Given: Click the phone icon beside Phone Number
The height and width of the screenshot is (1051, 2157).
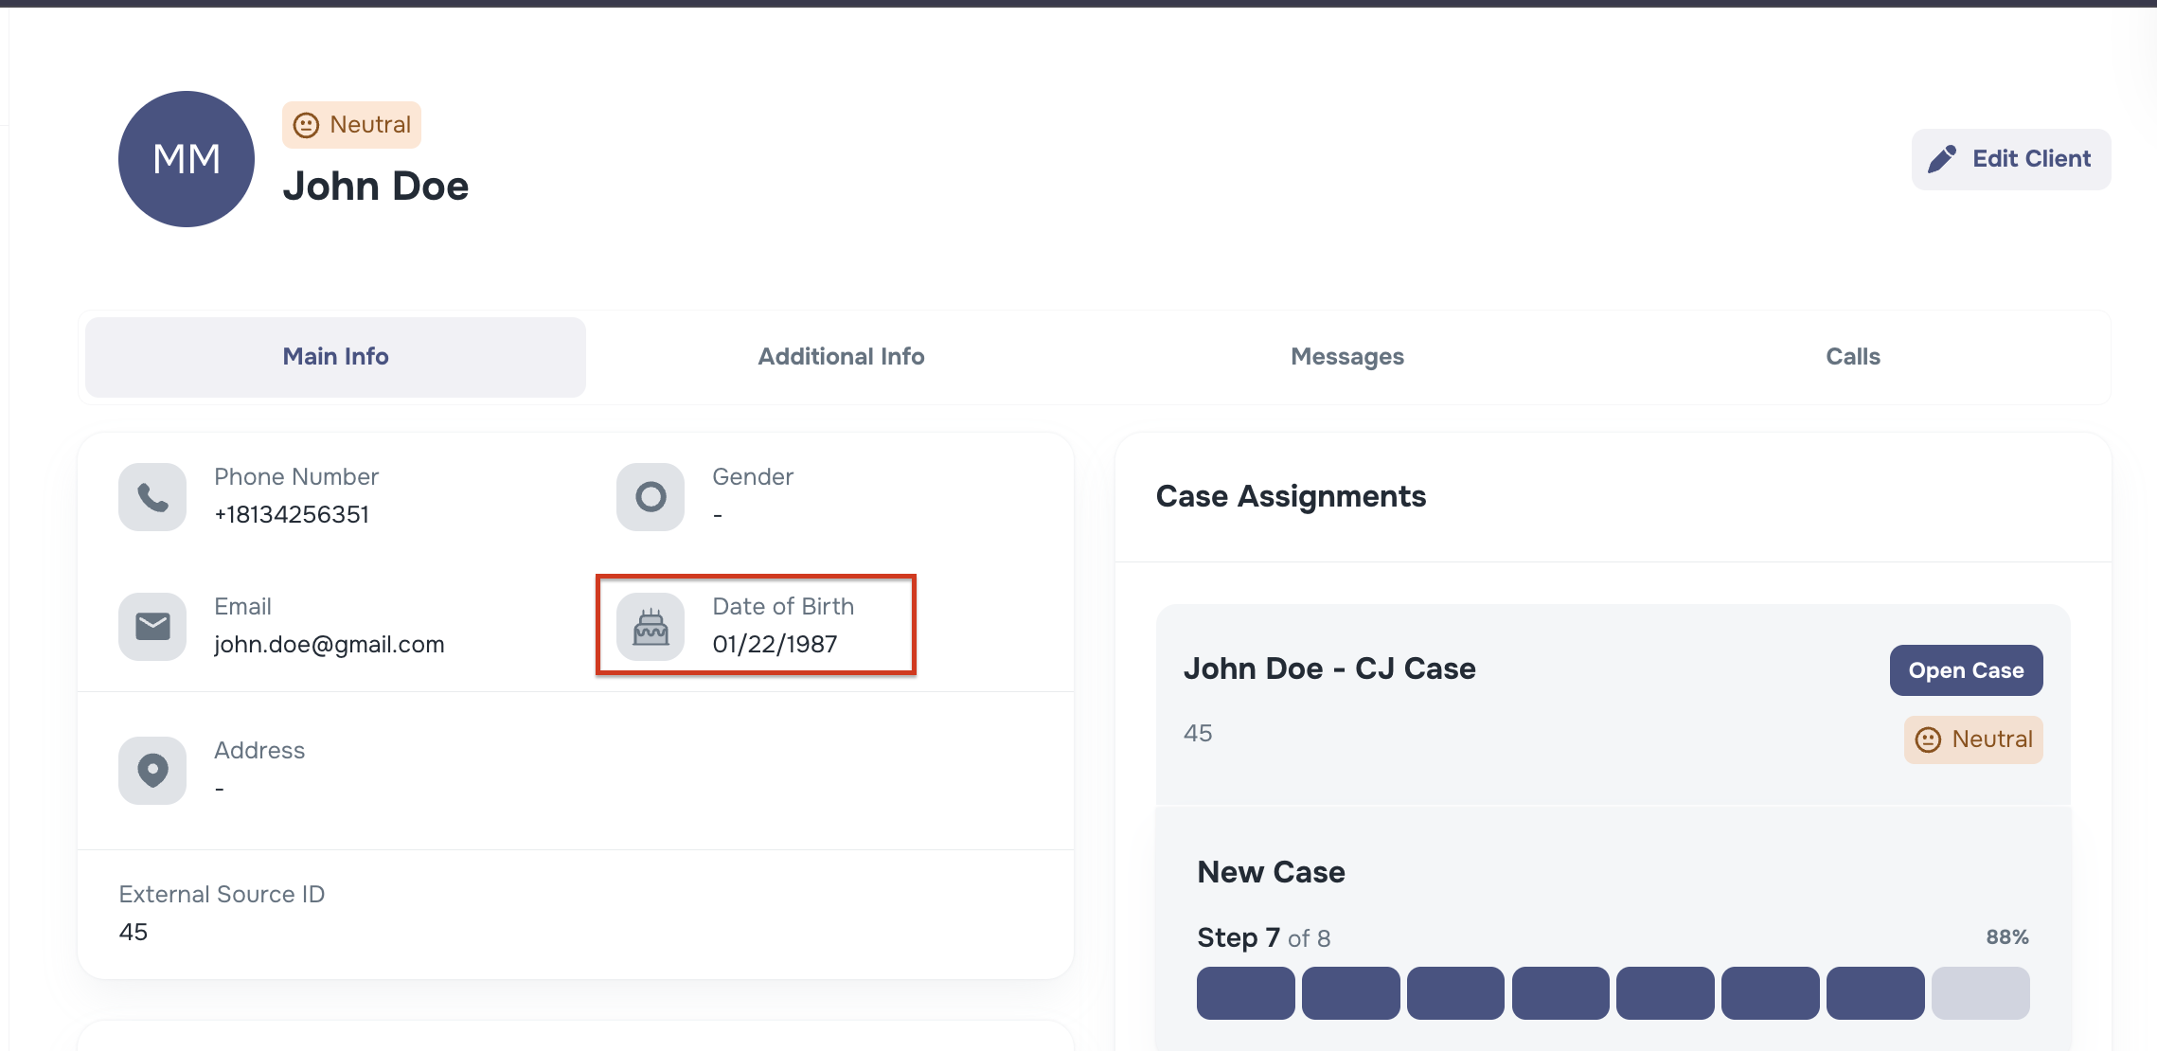Looking at the screenshot, I should (152, 497).
